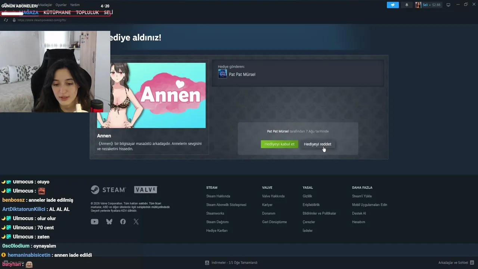This screenshot has width=478, height=269.
Task: Open the Erişilebilirlik footer link
Action: (311, 205)
